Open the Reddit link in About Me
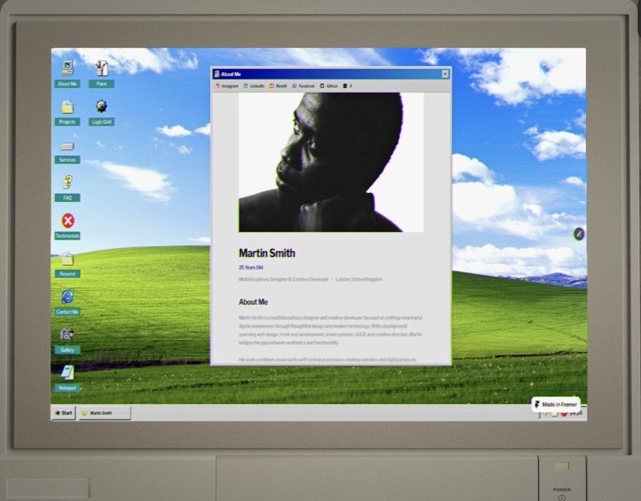Viewport: 641px width, 501px height. pos(279,86)
